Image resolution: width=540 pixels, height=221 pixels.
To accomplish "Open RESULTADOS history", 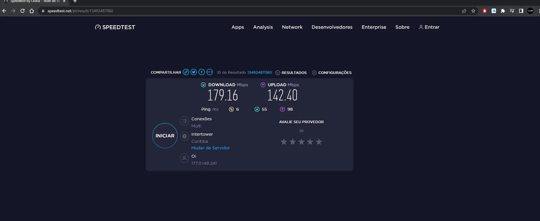I will 291,73.
